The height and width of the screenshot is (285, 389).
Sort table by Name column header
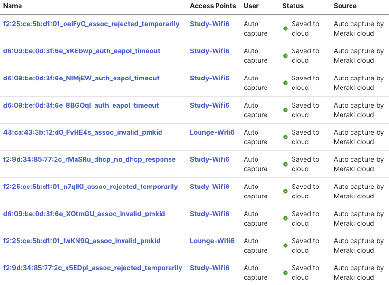coord(12,6)
